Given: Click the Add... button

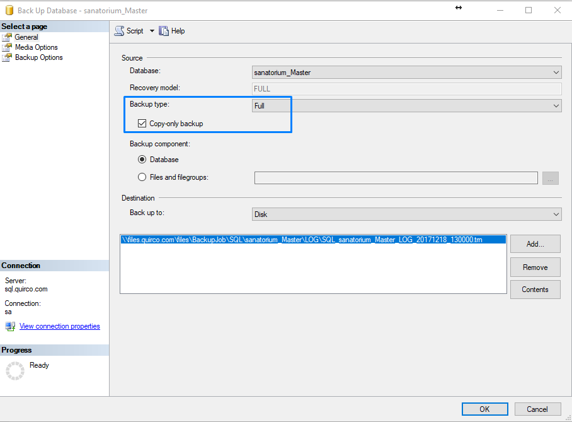Looking at the screenshot, I should 535,244.
